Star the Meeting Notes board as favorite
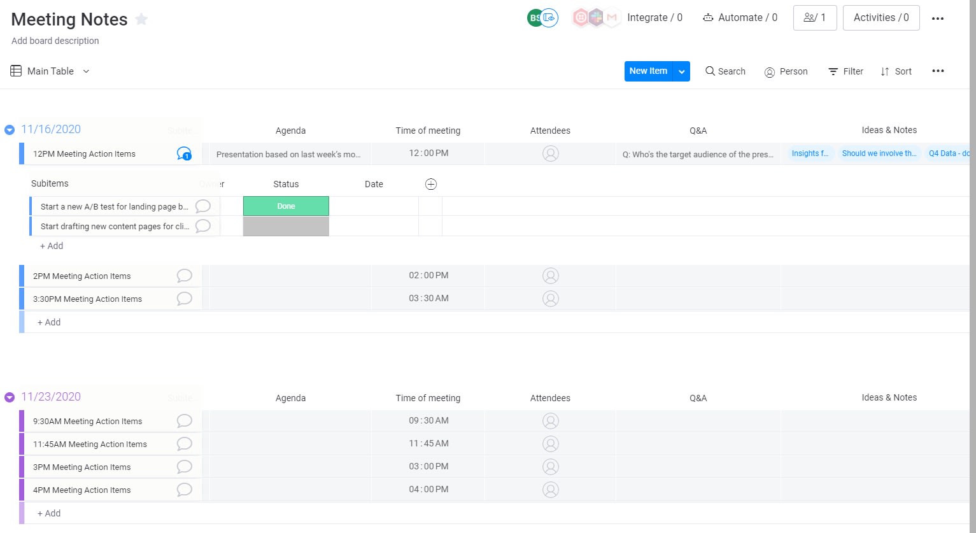This screenshot has width=976, height=533. pyautogui.click(x=141, y=19)
